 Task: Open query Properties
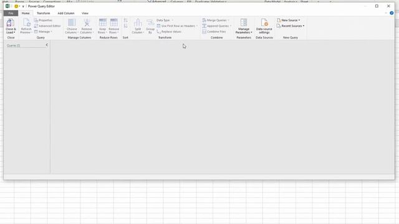tap(43, 20)
